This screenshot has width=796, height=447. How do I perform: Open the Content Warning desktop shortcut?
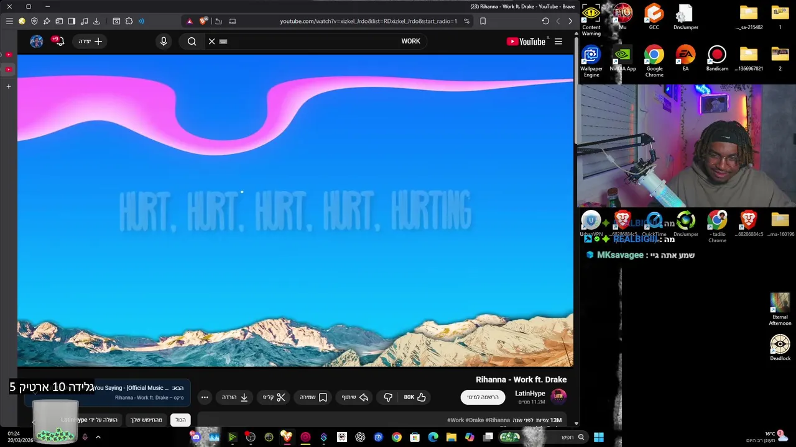pyautogui.click(x=591, y=19)
